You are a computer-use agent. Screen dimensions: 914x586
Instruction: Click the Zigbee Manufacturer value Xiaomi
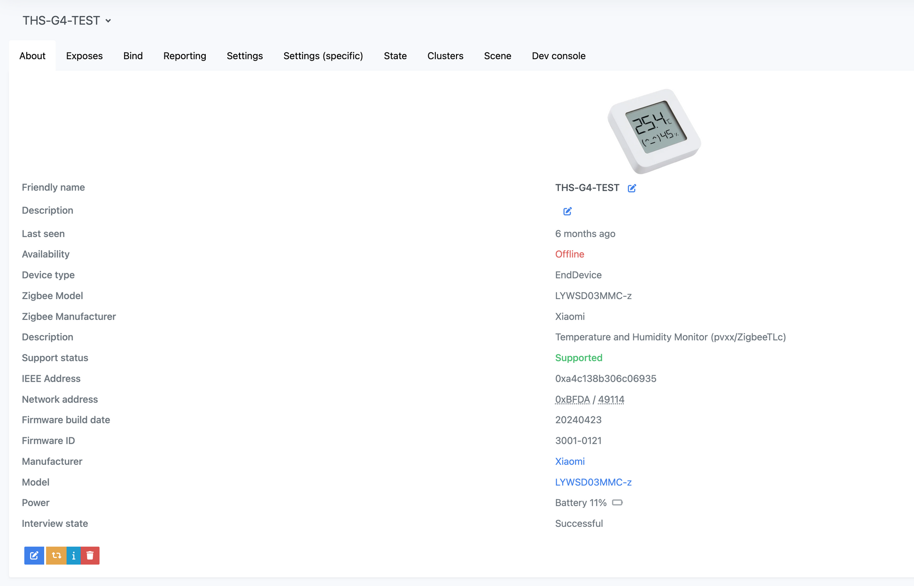click(x=570, y=316)
